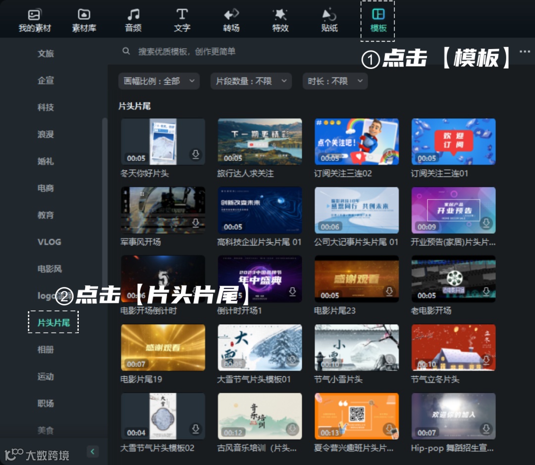Open the 电影片尾19 template thumbnail

163,348
